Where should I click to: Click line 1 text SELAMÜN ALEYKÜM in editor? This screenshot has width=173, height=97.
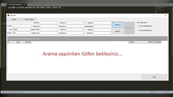click(x=16, y=8)
